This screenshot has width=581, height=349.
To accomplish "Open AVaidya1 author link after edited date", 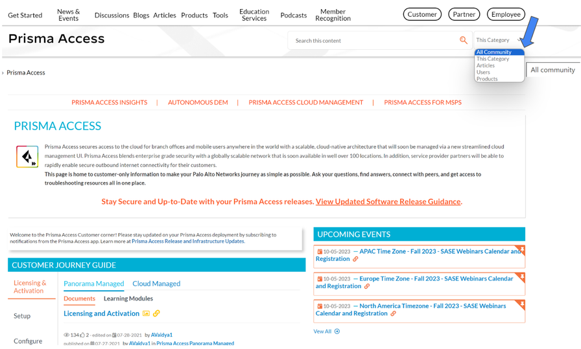I will coord(161,335).
